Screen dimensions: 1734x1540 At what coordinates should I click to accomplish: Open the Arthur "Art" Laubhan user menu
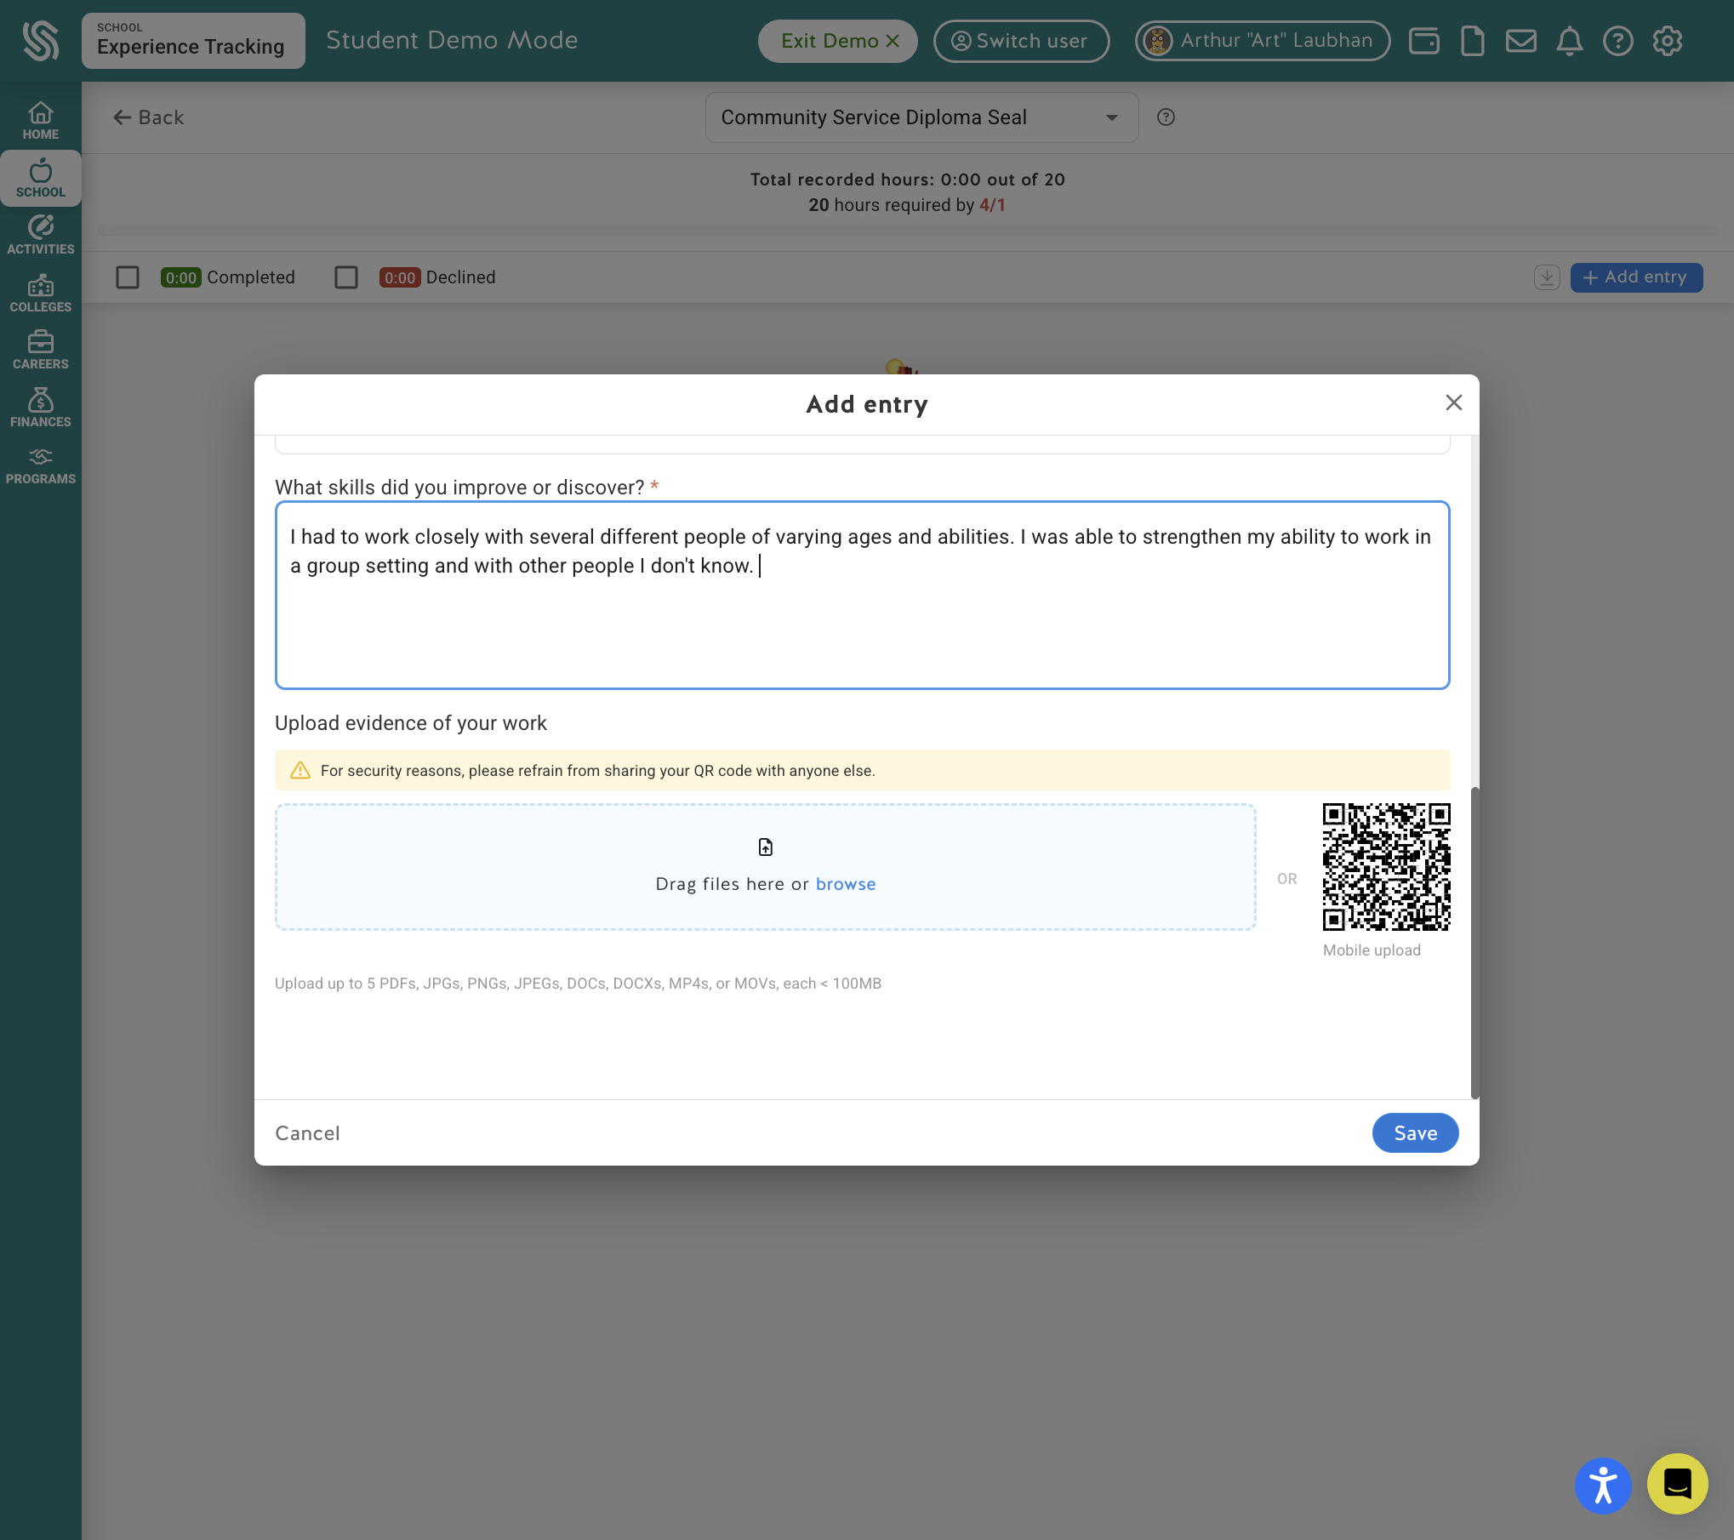(1263, 41)
